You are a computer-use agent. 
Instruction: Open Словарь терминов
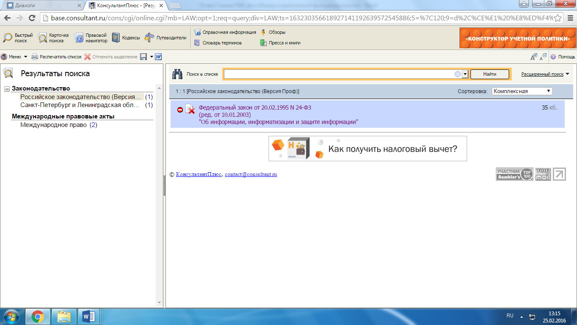[218, 43]
